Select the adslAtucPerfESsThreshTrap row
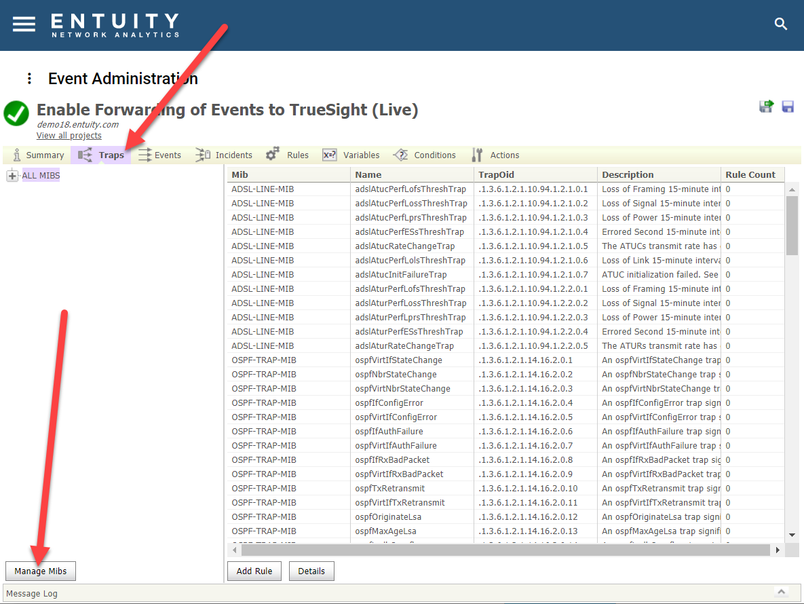804x604 pixels. tap(505, 232)
